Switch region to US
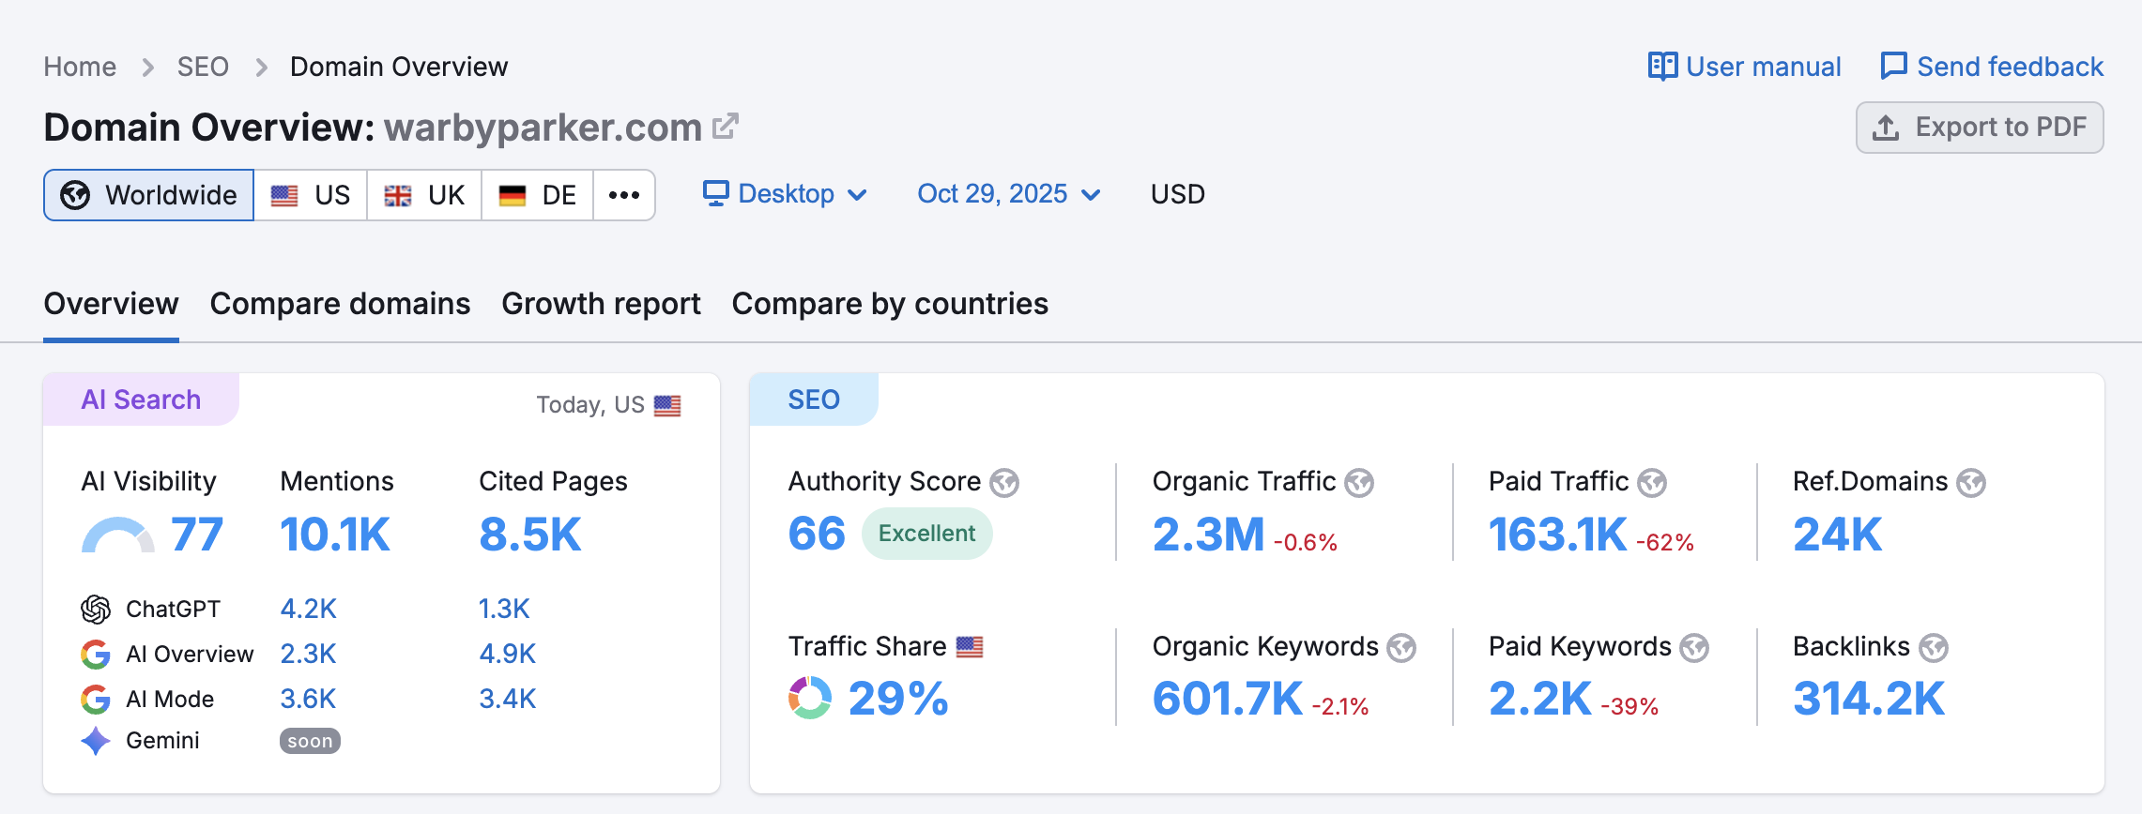The height and width of the screenshot is (814, 2142). (311, 195)
